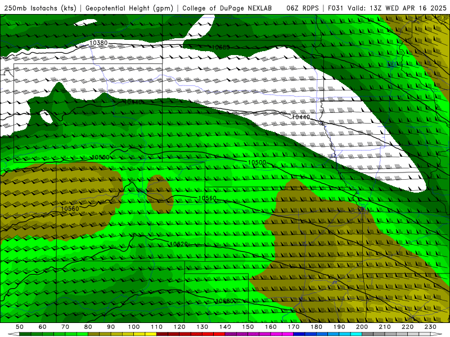Click the 180 value on the color scale
Screen dimensions: 450x337
click(x=316, y=327)
